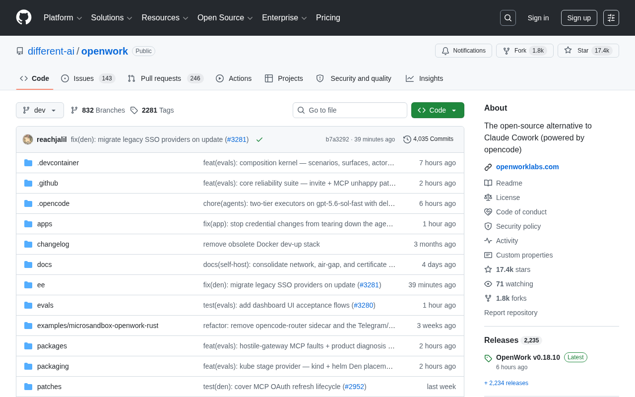Open pull request #3280 link
635x397 pixels.
click(364, 305)
